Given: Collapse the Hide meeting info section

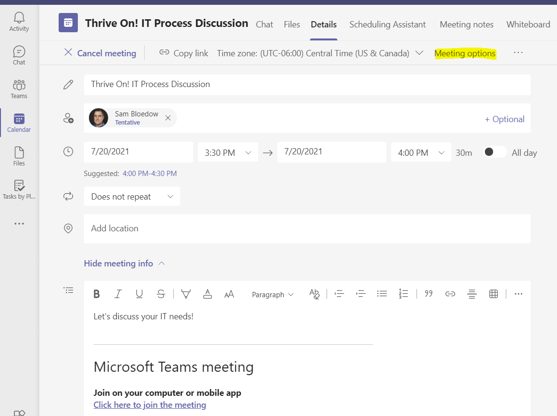Looking at the screenshot, I should (x=124, y=264).
